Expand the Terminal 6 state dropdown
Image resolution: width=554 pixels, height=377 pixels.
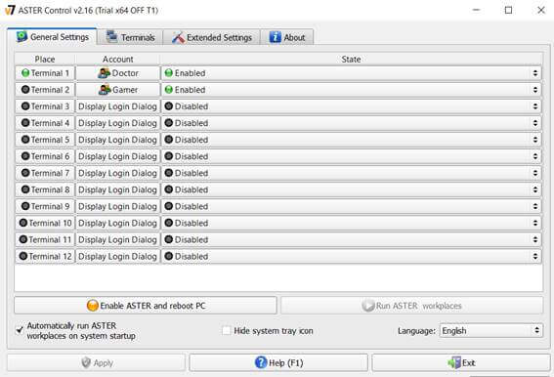tap(351, 156)
